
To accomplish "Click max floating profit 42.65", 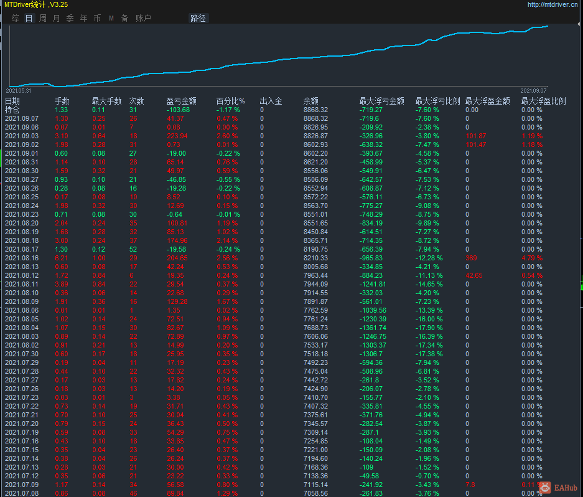I will (474, 275).
